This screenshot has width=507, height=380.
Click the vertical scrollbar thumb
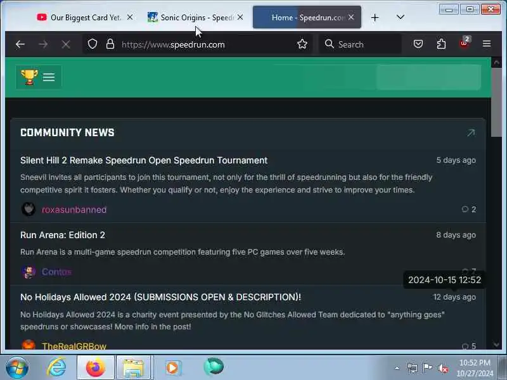click(x=496, y=102)
